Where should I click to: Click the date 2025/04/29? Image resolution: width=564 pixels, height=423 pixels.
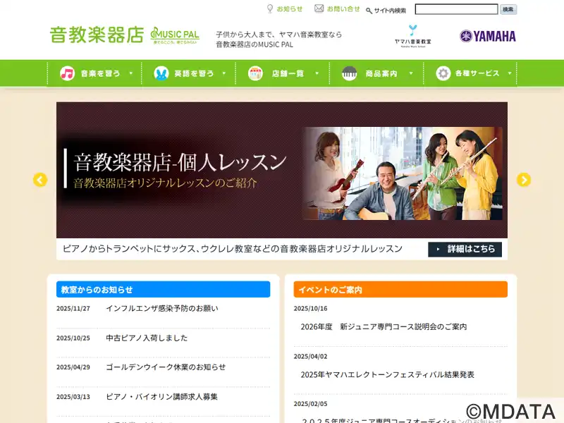(x=73, y=367)
